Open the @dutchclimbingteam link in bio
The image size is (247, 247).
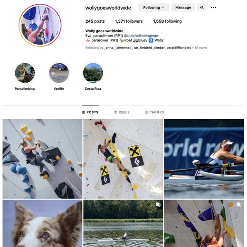coord(142,36)
